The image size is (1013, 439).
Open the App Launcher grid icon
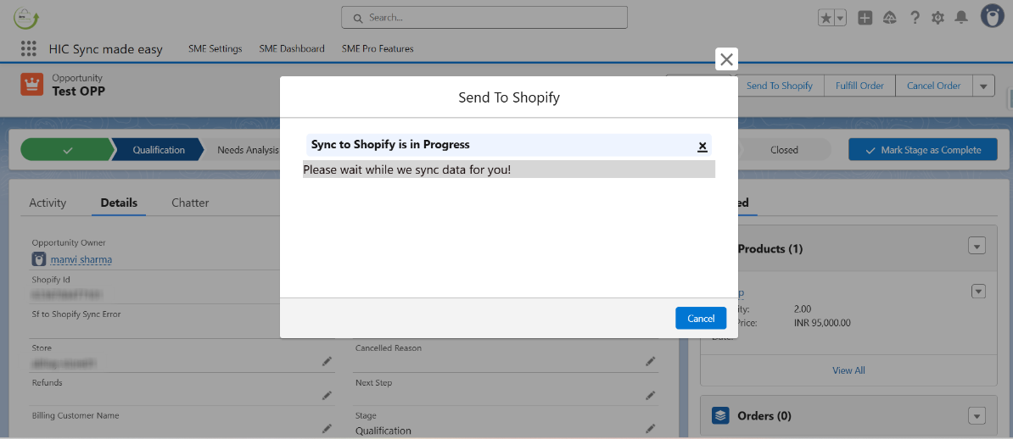pyautogui.click(x=29, y=49)
